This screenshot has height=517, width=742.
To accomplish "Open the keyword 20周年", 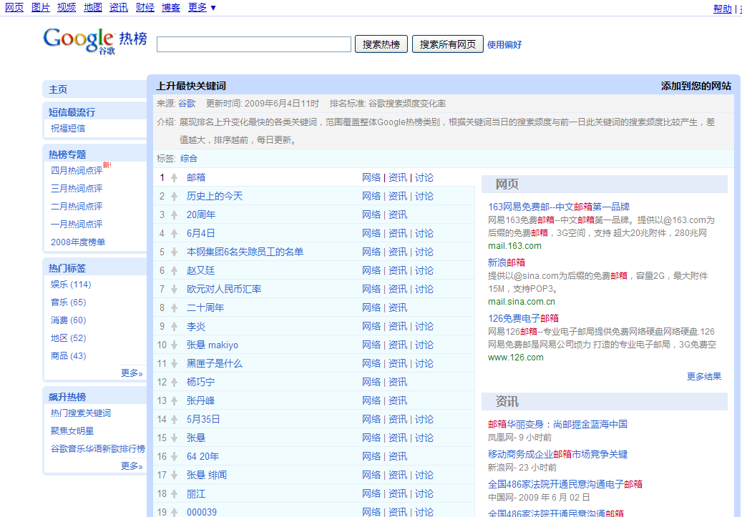I will [201, 215].
